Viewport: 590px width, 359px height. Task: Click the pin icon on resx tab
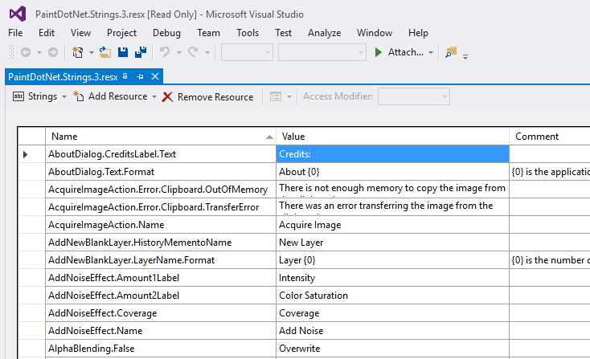click(141, 76)
